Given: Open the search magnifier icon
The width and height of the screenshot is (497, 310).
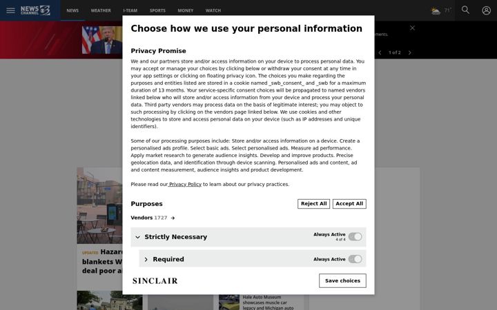Looking at the screenshot, I should (465, 10).
